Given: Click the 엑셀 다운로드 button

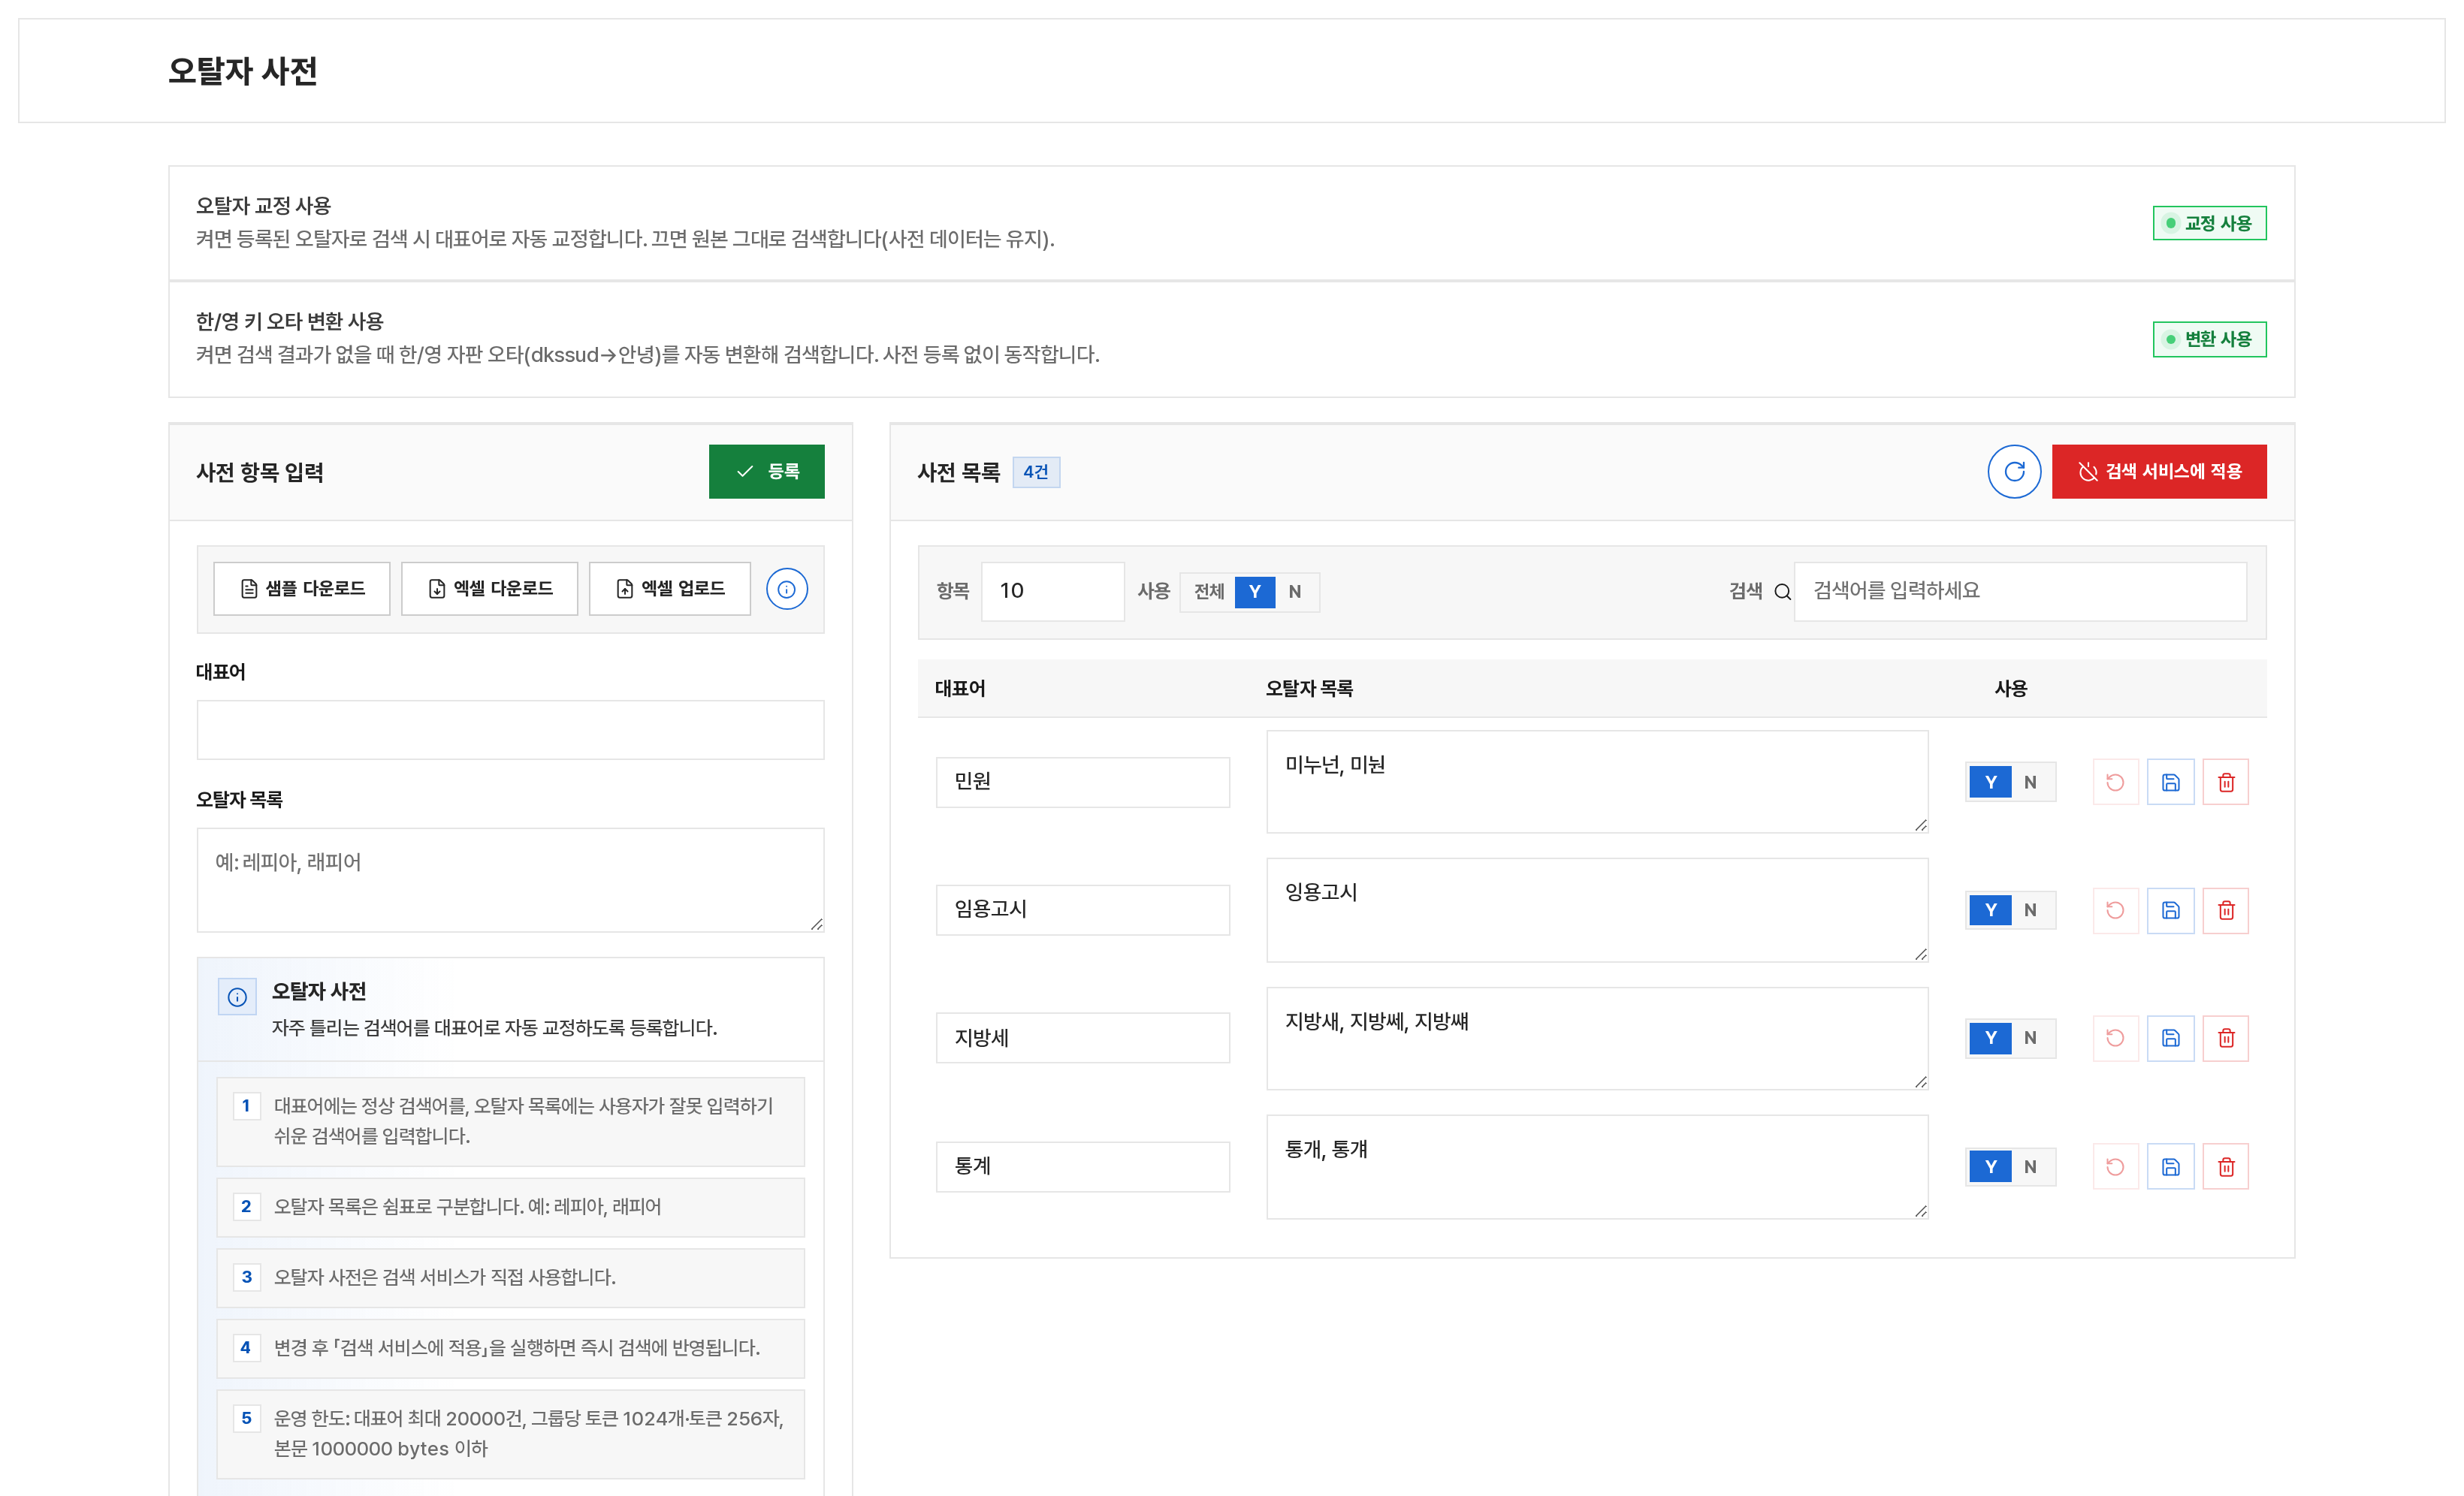Looking at the screenshot, I should [x=489, y=589].
